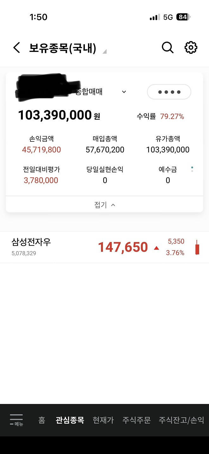The image size is (209, 454).
Task: Open the four-dots account options button
Action: click(169, 92)
